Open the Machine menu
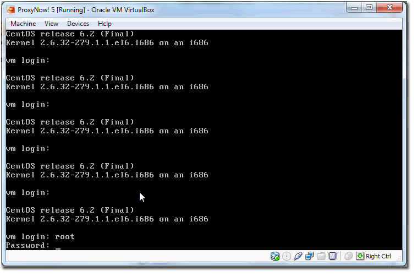Screen dimensions: 417x276 pos(23,24)
